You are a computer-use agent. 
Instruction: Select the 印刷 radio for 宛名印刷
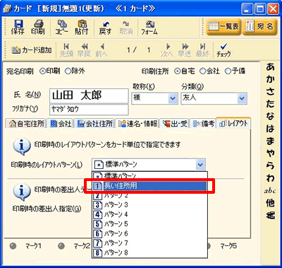click(x=43, y=71)
